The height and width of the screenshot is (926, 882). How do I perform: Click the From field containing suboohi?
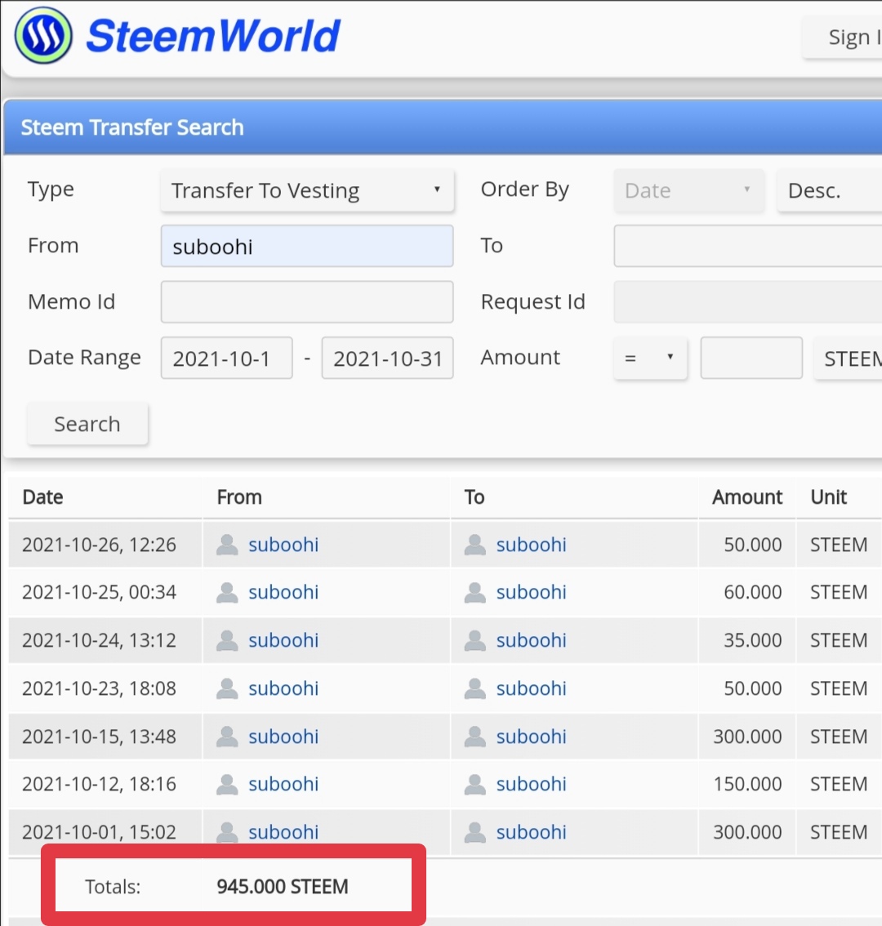pos(307,247)
